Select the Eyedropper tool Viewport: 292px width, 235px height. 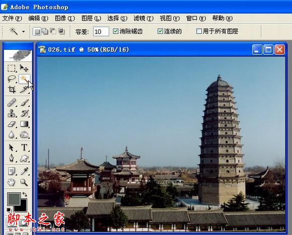[24, 171]
